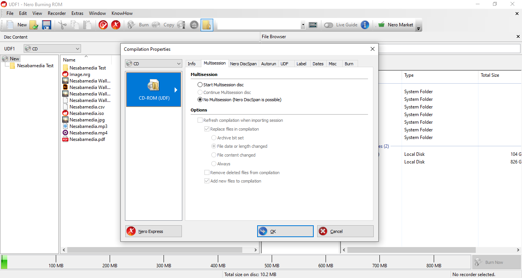Click the Open compilation folder icon
The height and width of the screenshot is (278, 522).
click(x=34, y=25)
